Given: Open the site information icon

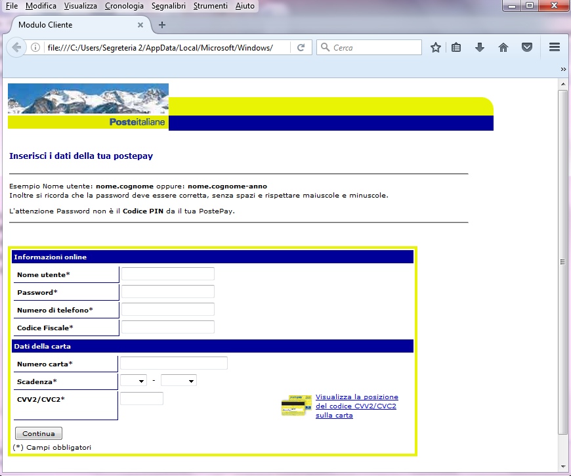Looking at the screenshot, I should tap(35, 47).
